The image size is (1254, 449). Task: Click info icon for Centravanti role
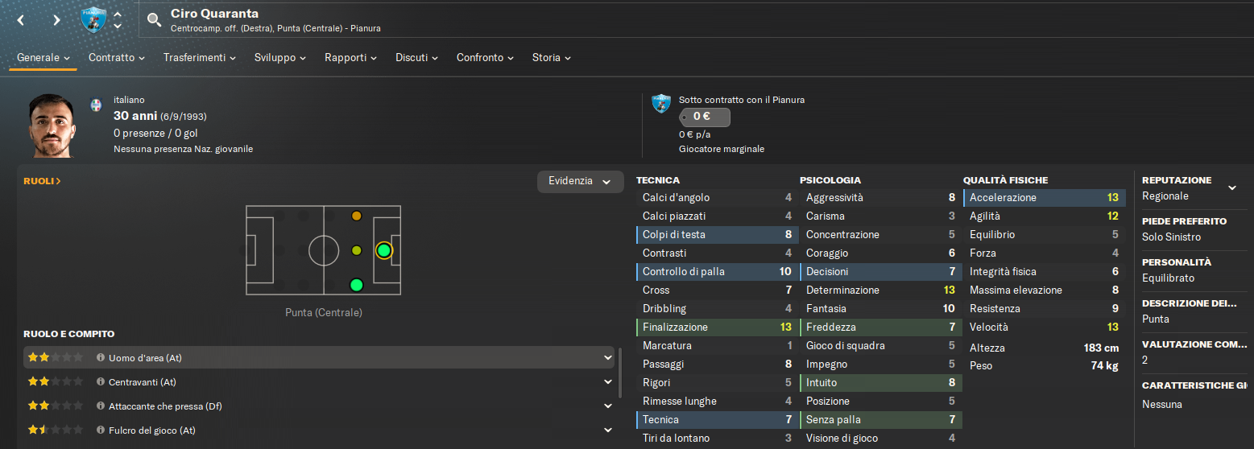tap(101, 382)
